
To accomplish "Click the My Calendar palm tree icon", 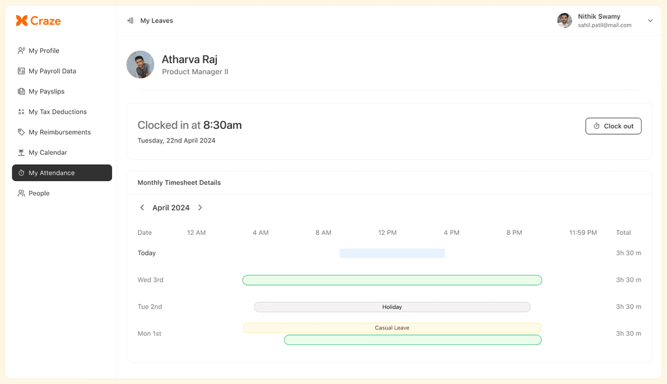I will pyautogui.click(x=21, y=153).
